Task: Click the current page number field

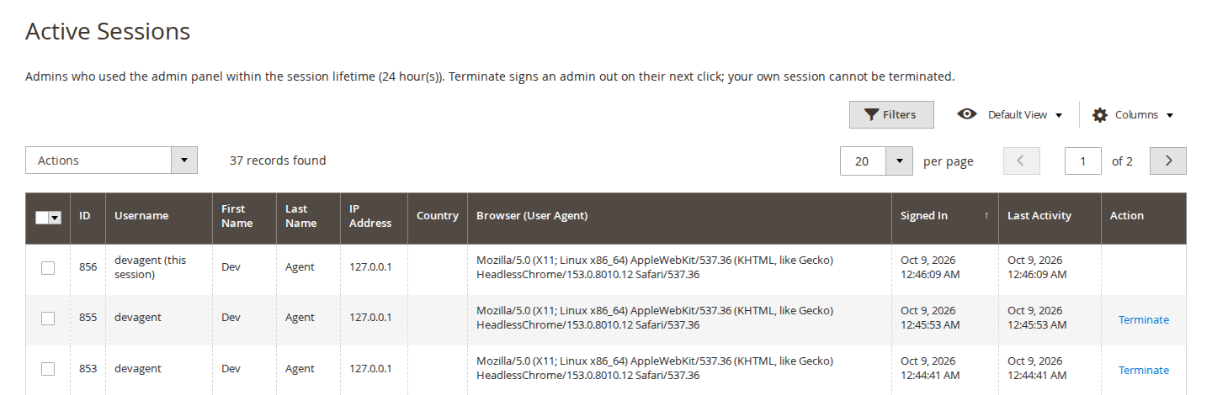Action: [1083, 161]
